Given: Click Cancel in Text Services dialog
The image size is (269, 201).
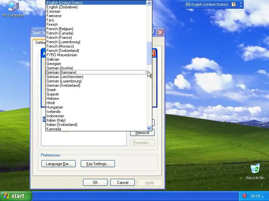Looking at the screenshot, I should click(122, 183).
